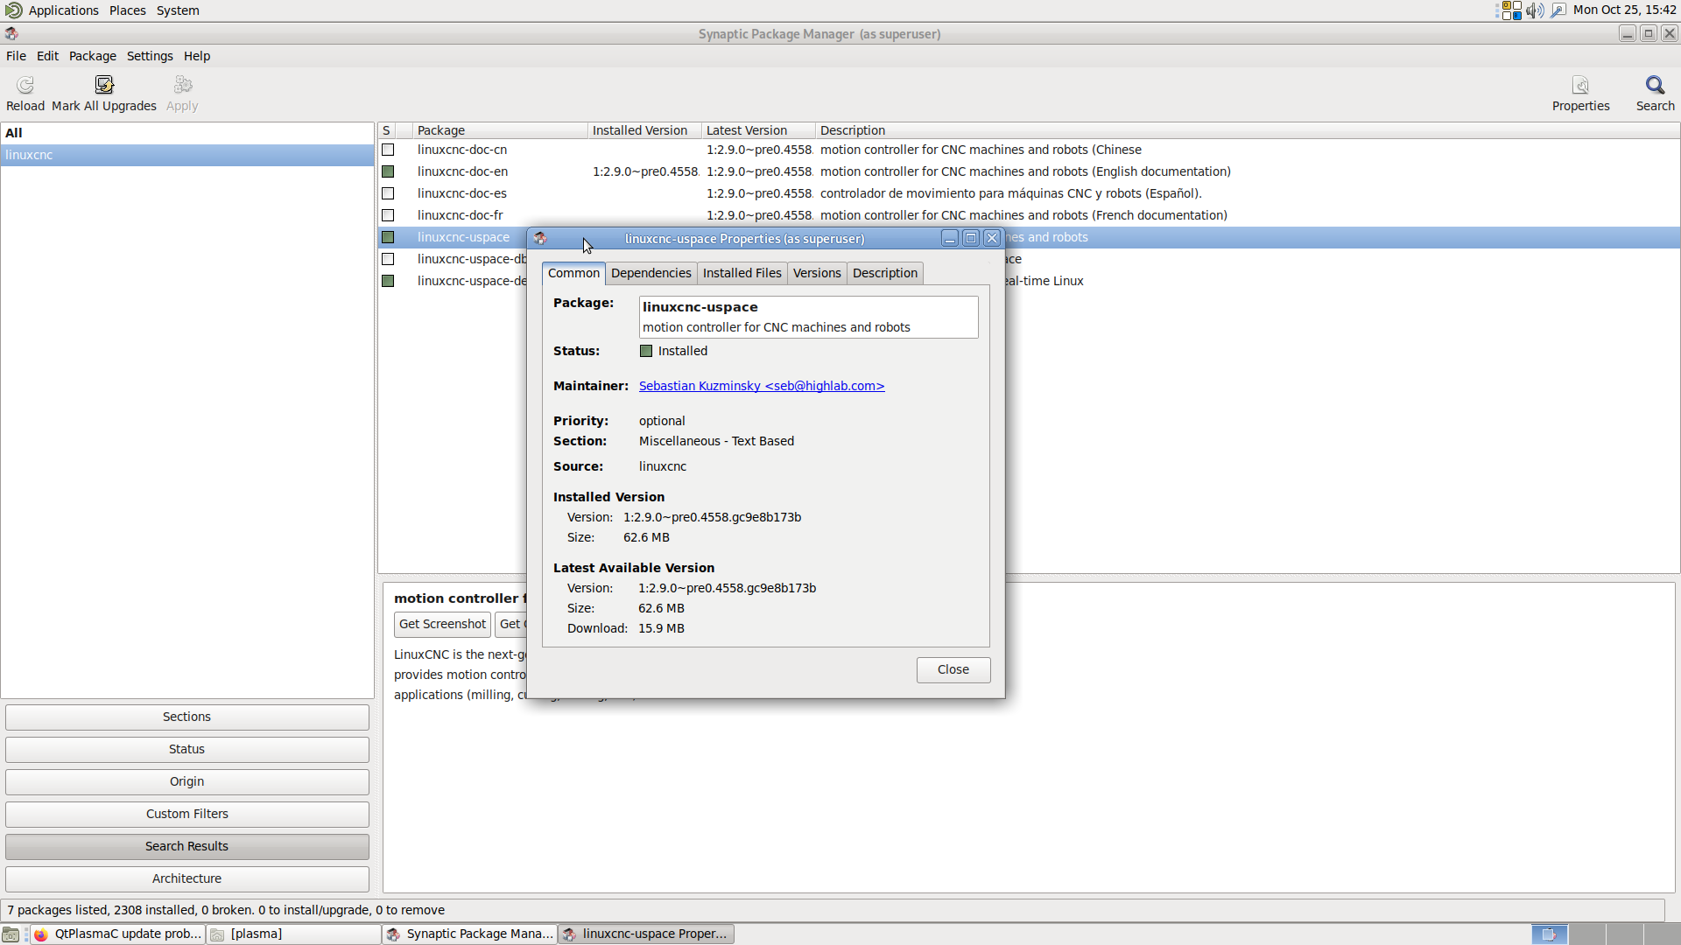Switch to the Versions tab
This screenshot has height=945, width=1681.
coord(817,273)
